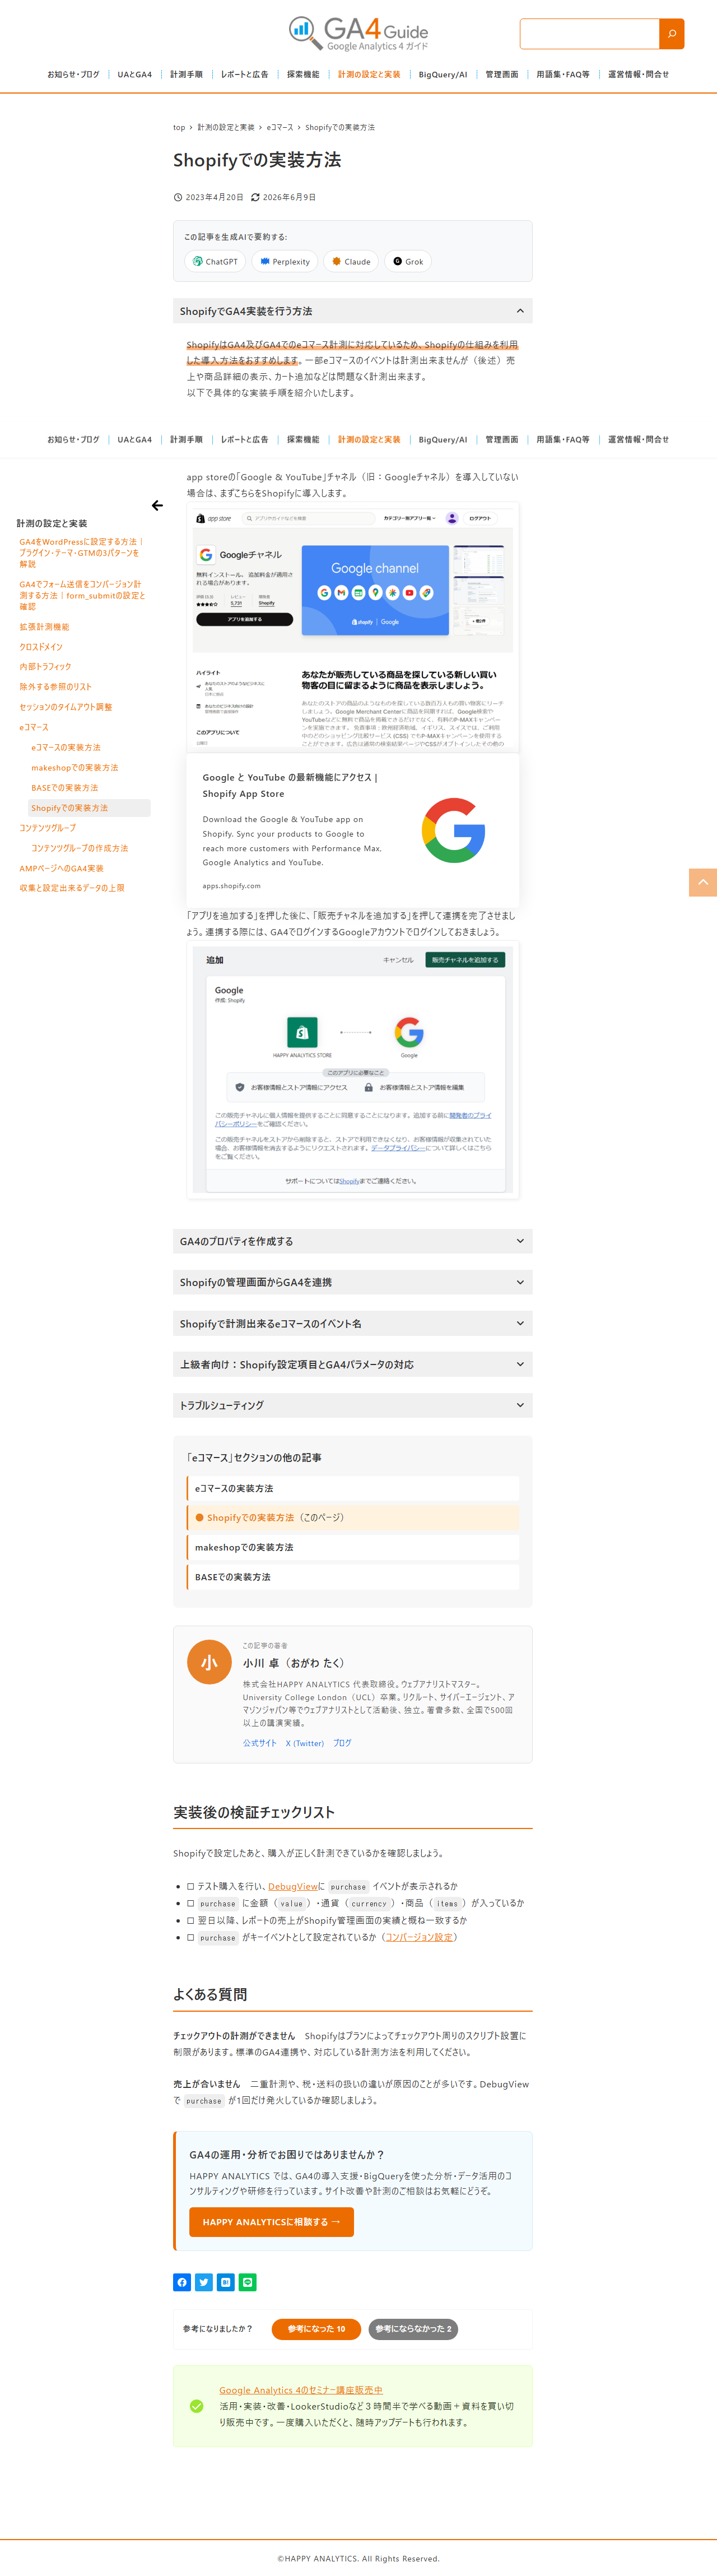Share the article on Twitter

click(x=204, y=2282)
